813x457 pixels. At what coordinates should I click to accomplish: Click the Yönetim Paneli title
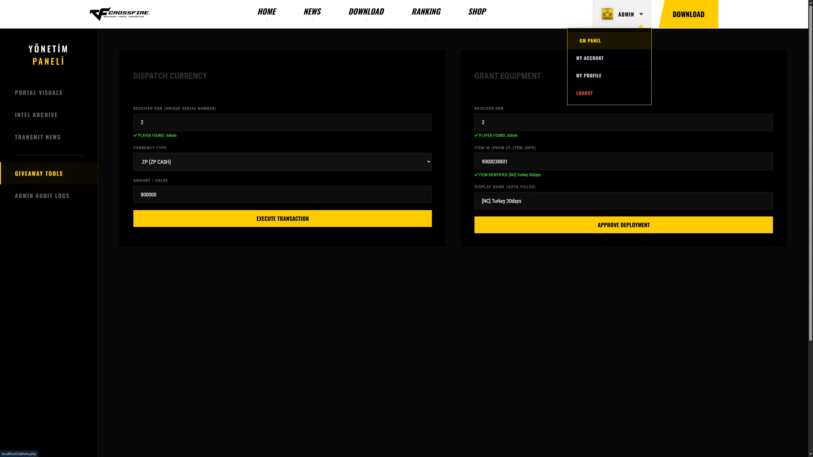48,55
